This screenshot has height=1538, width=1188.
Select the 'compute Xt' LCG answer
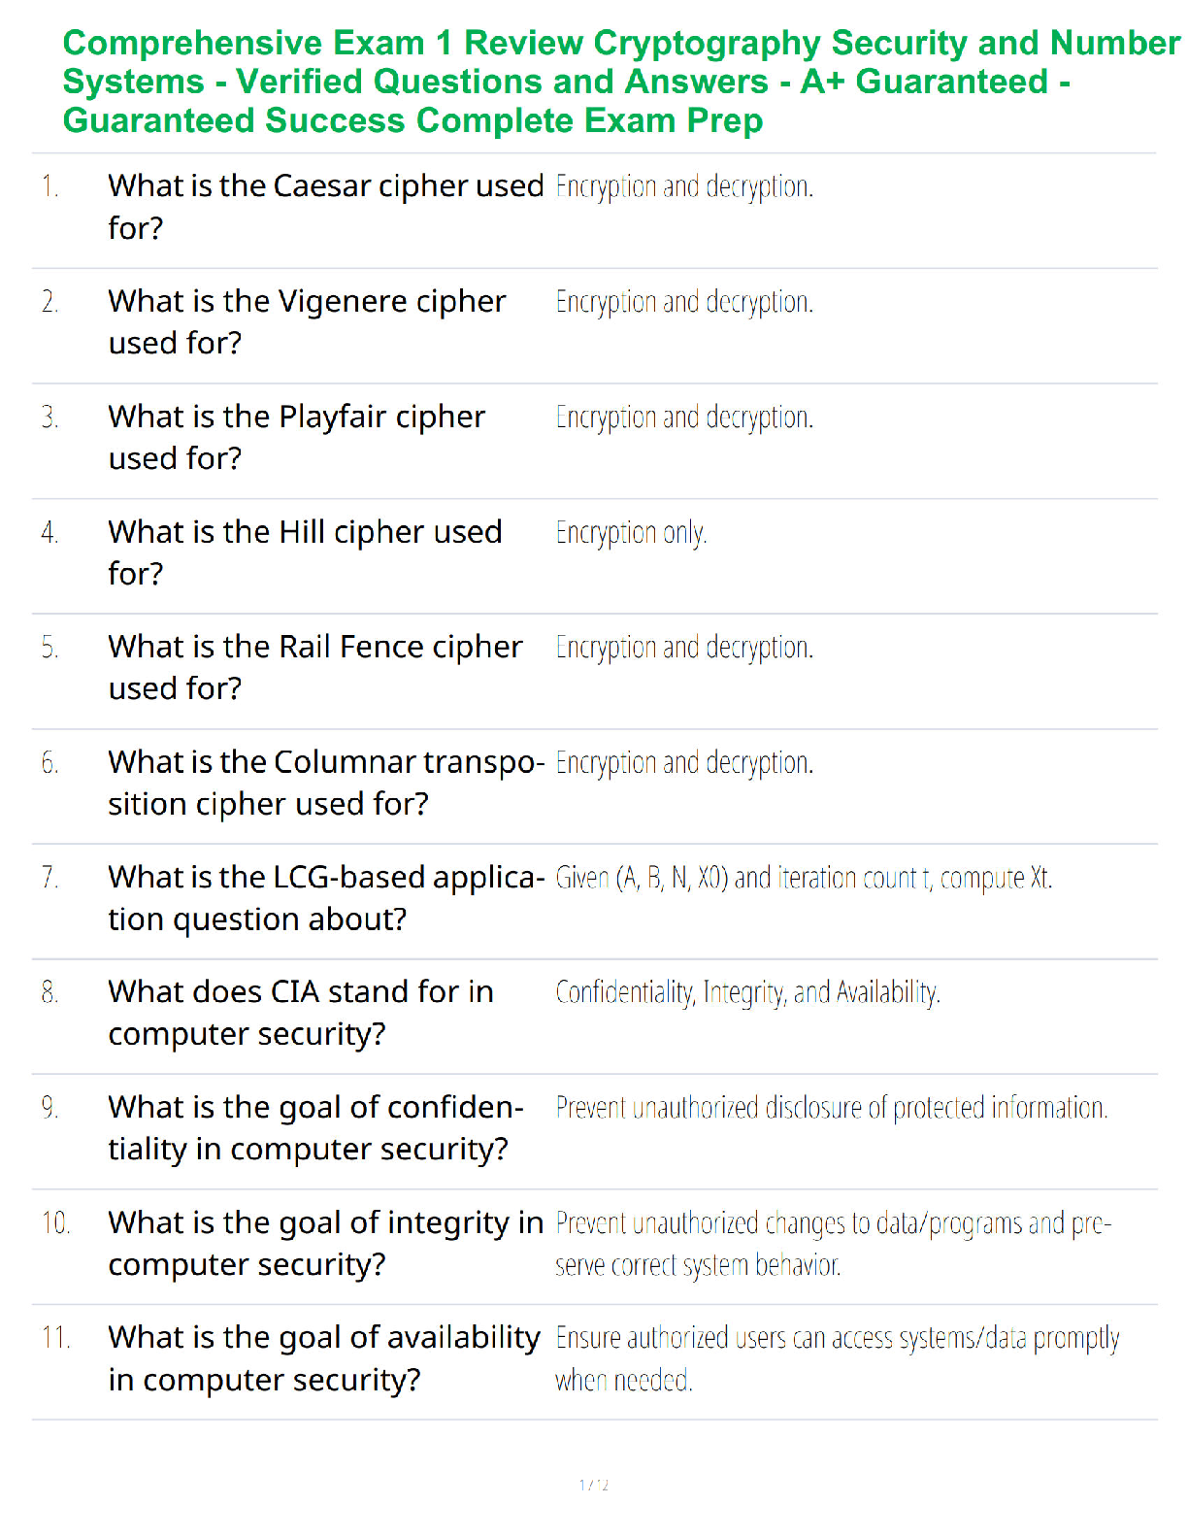click(804, 878)
